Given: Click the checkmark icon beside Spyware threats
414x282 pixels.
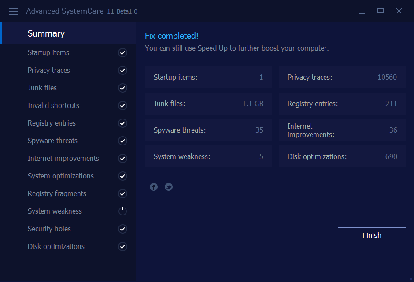Looking at the screenshot, I should click(x=122, y=141).
